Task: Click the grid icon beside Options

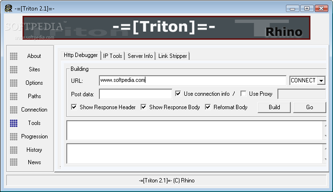Action: coord(13,83)
